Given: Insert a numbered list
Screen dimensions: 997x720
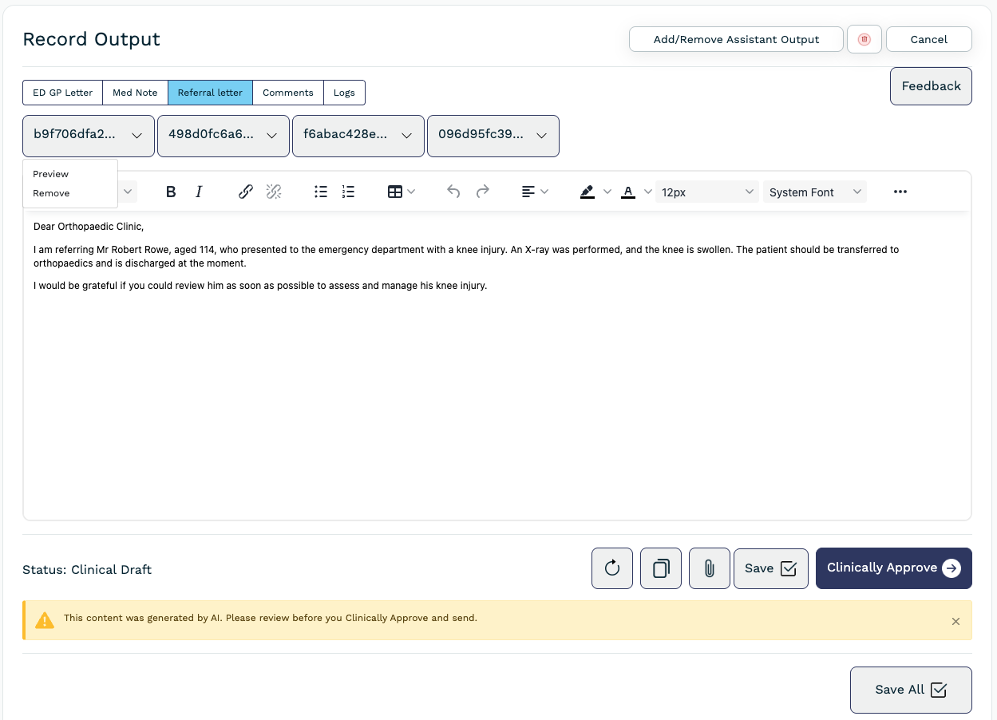Looking at the screenshot, I should (348, 192).
